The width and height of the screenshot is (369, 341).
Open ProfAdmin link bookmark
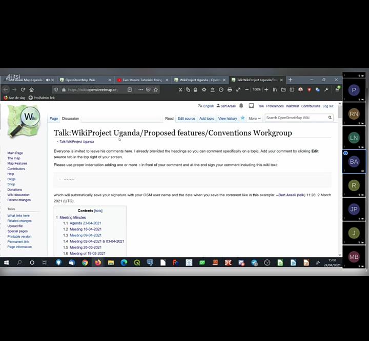42,98
